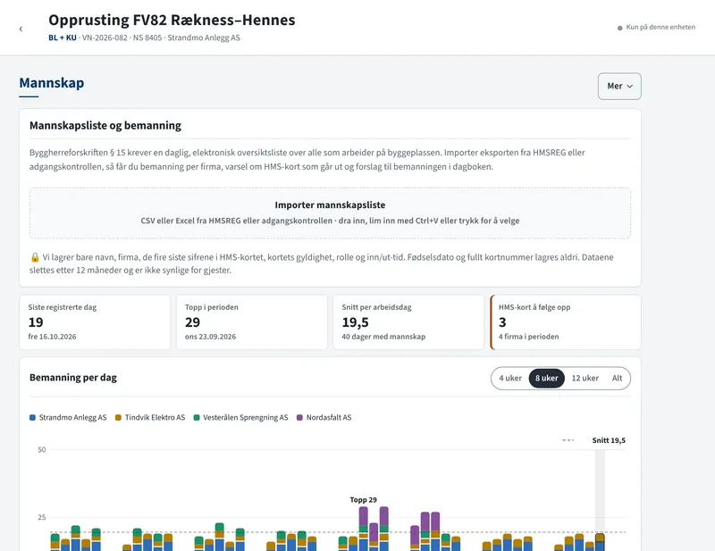715x551 pixels.
Task: Open the Mer dropdown menu
Action: pos(619,86)
